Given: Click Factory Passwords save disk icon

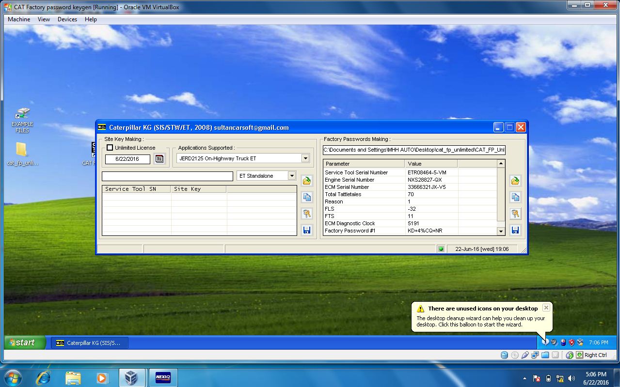Looking at the screenshot, I should [515, 230].
